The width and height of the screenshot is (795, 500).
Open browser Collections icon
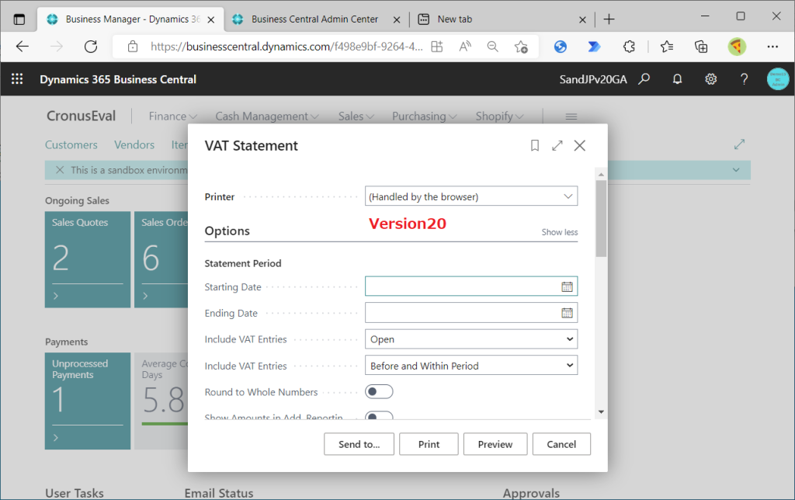(x=701, y=47)
